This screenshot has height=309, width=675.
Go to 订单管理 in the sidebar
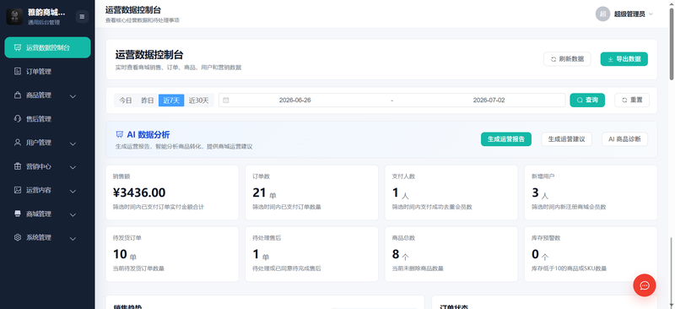pyautogui.click(x=47, y=71)
